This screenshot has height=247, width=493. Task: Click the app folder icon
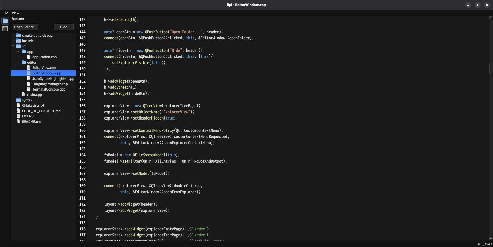tap(24, 52)
